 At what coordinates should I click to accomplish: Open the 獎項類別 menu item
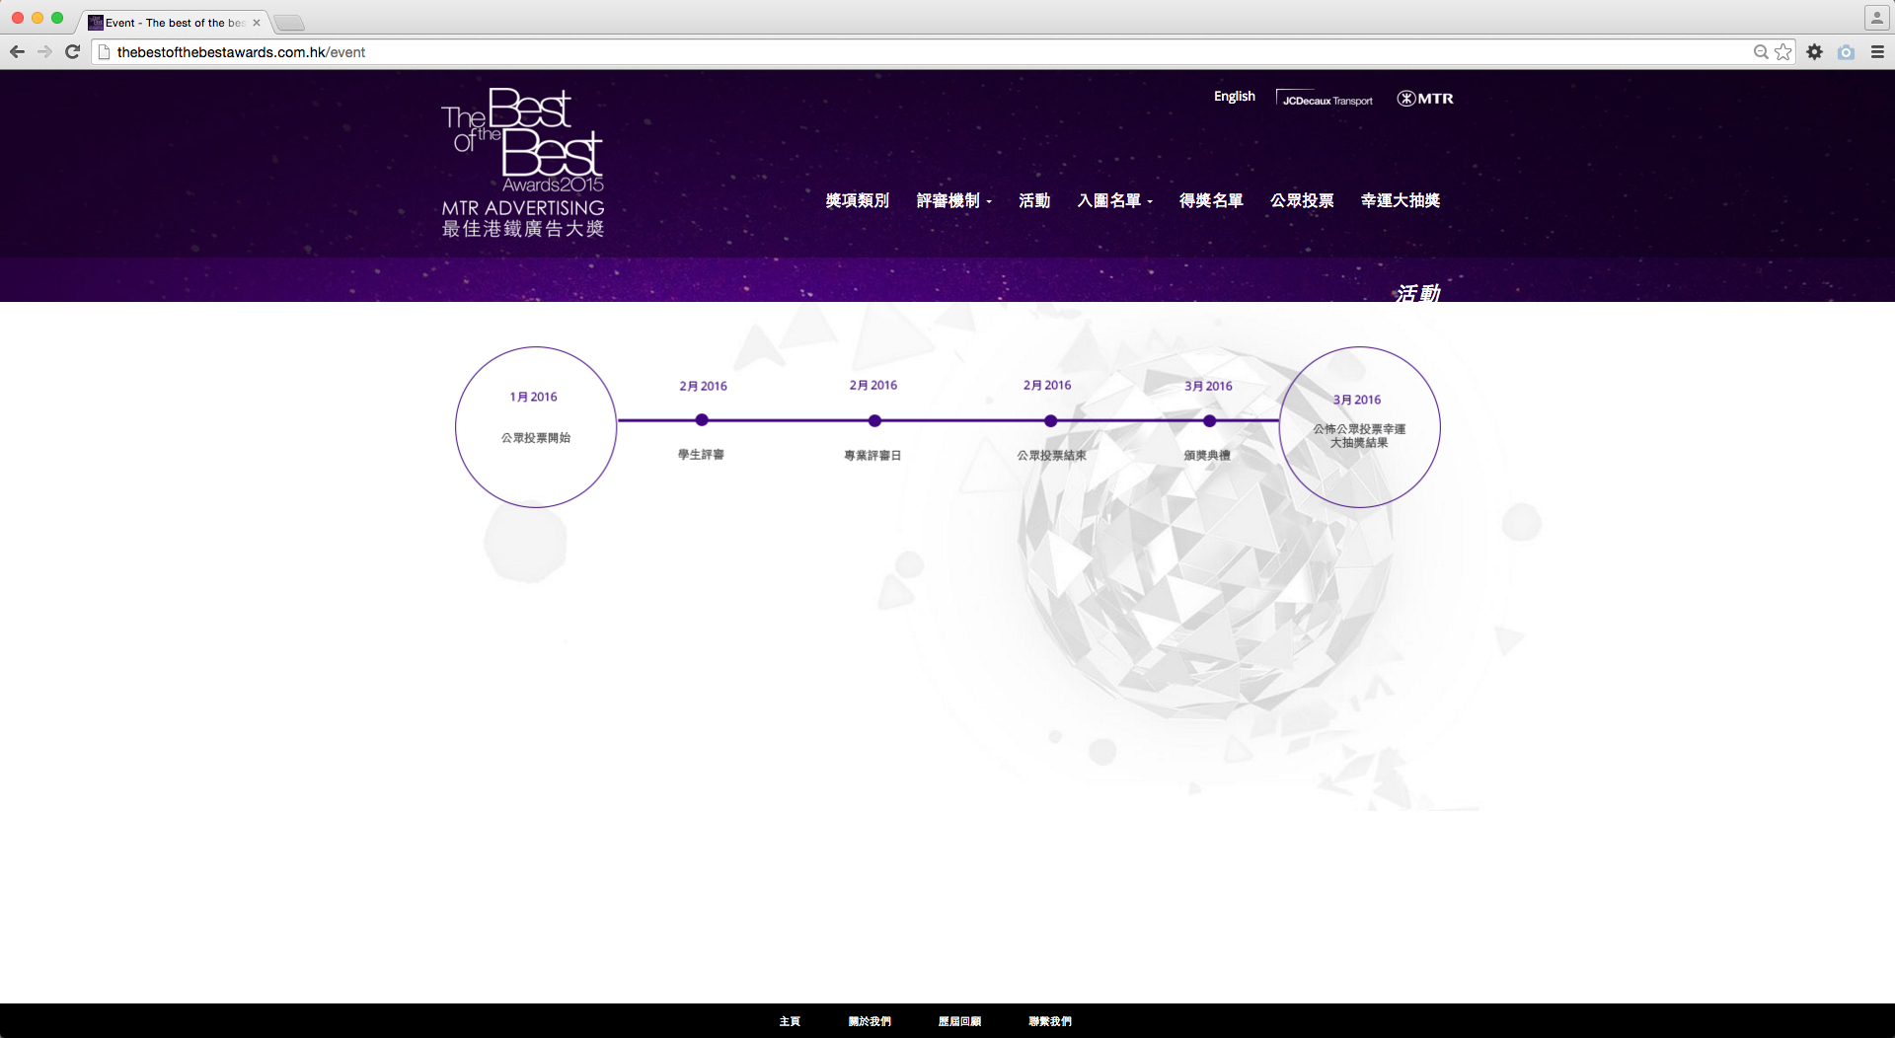[857, 200]
